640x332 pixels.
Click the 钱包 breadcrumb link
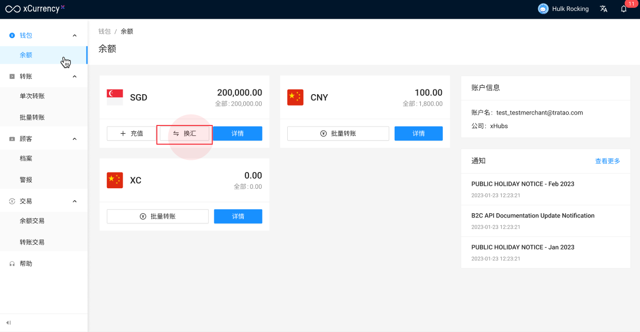click(x=105, y=31)
